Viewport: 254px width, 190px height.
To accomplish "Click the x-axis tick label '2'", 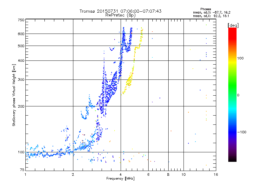I will [x=73, y=174].
